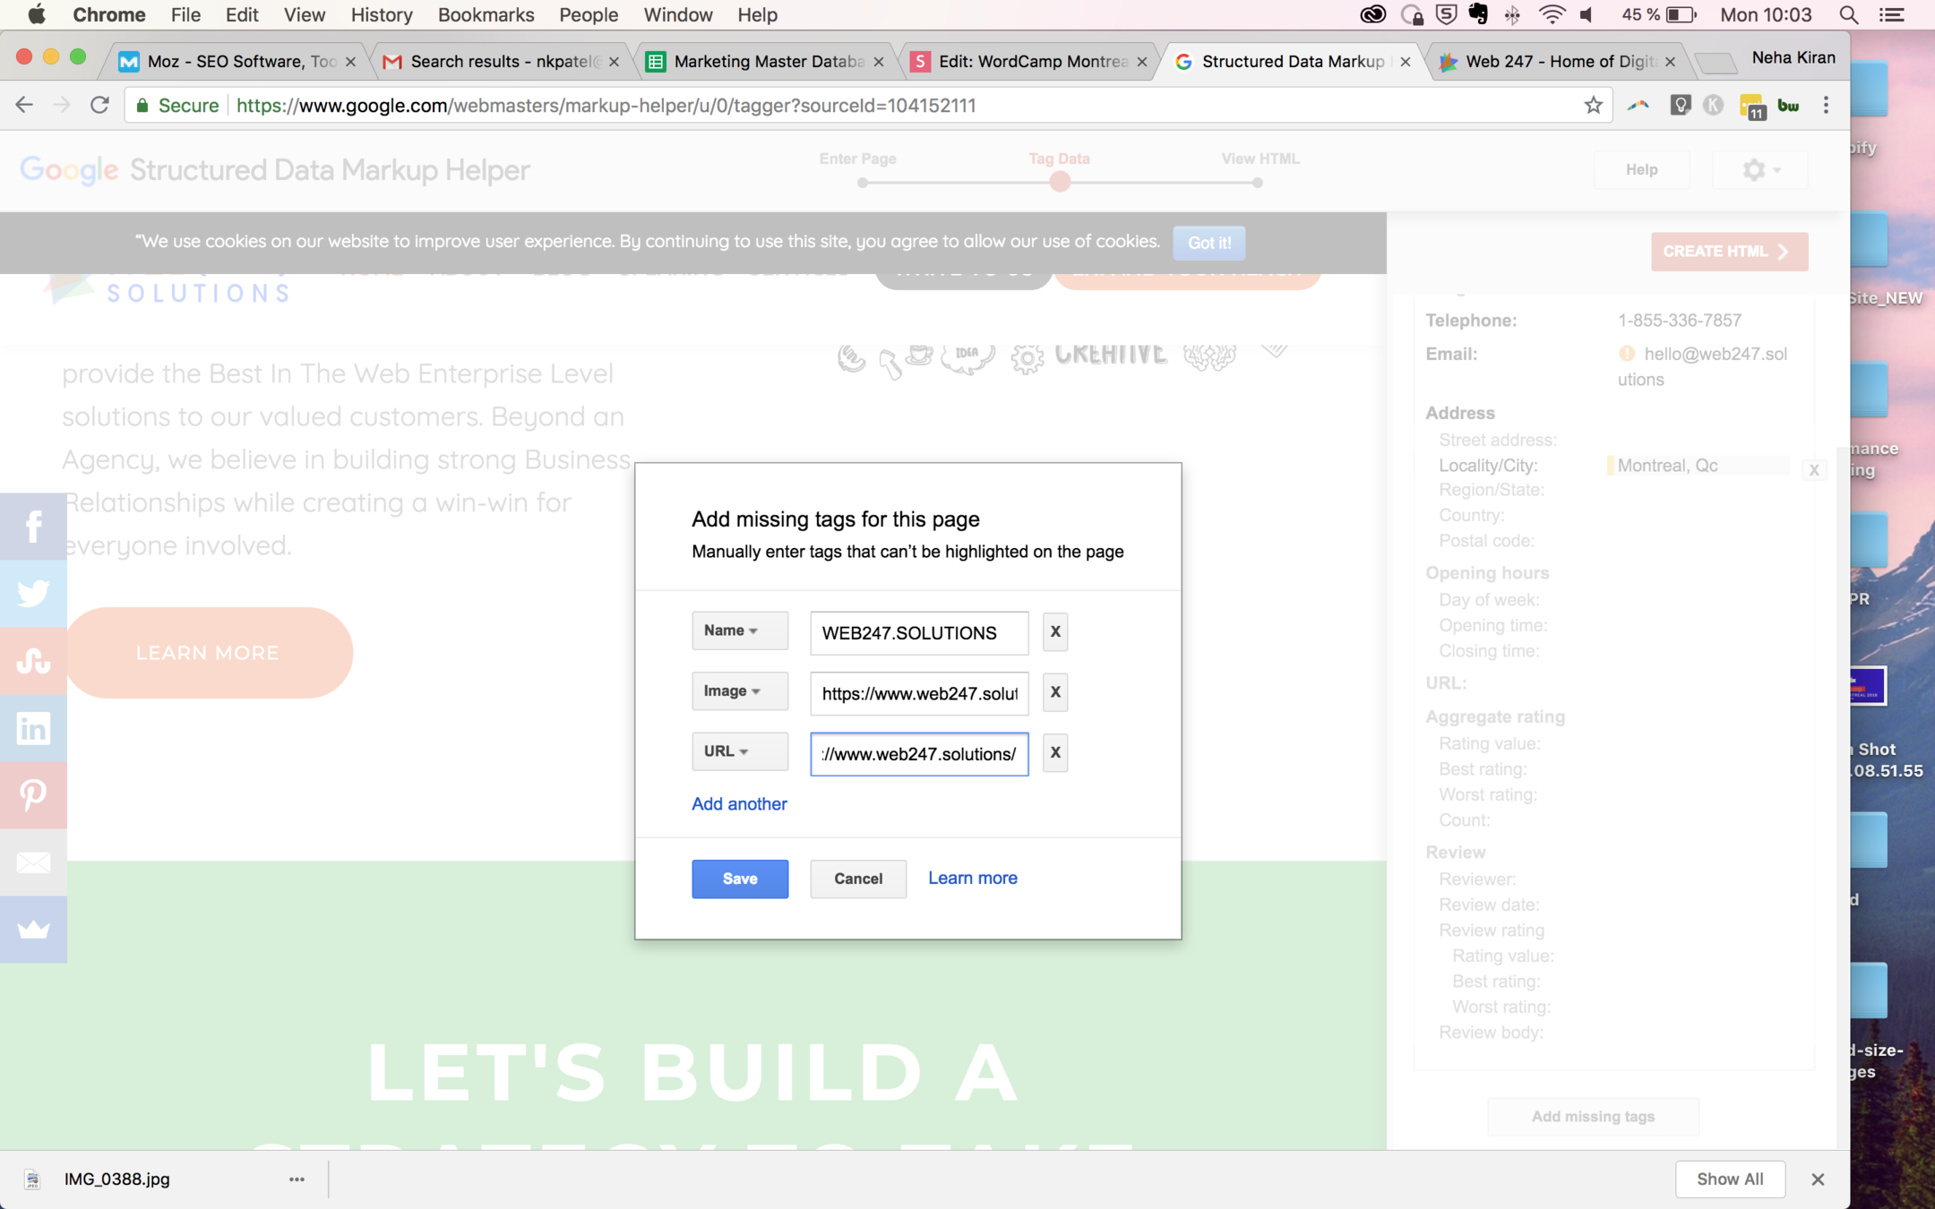Click the Facebook share icon
Image resolution: width=1935 pixels, height=1209 pixels.
click(x=33, y=527)
